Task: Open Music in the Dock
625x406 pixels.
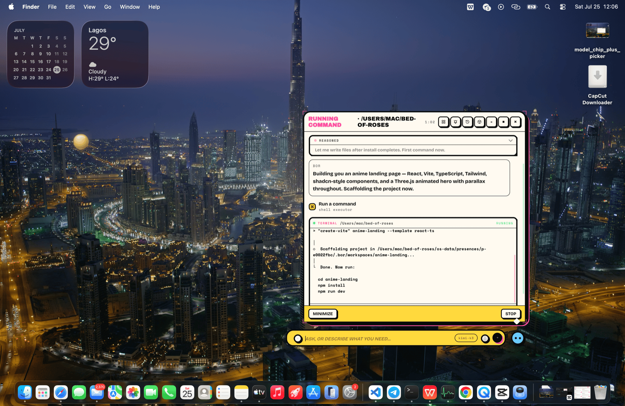Action: click(277, 392)
